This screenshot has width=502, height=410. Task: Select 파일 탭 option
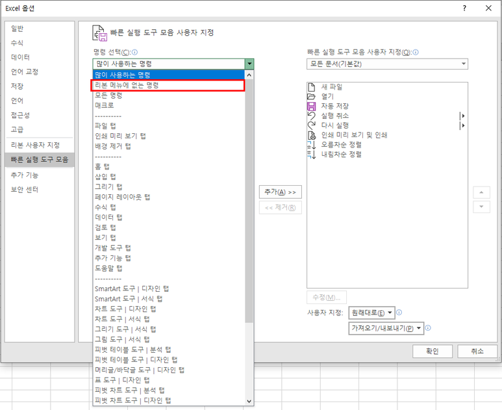169,126
